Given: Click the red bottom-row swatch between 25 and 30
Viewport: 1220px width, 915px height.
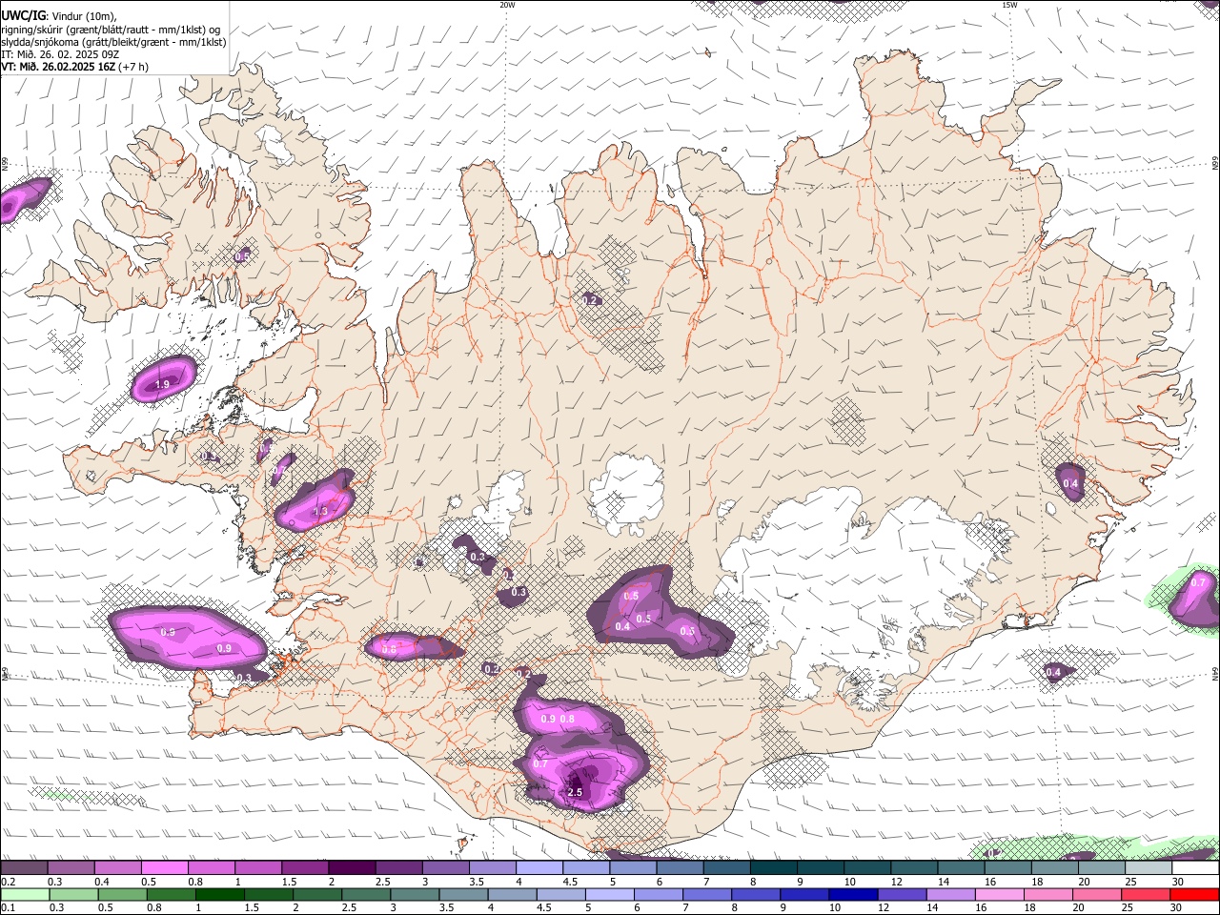Looking at the screenshot, I should click(1147, 894).
